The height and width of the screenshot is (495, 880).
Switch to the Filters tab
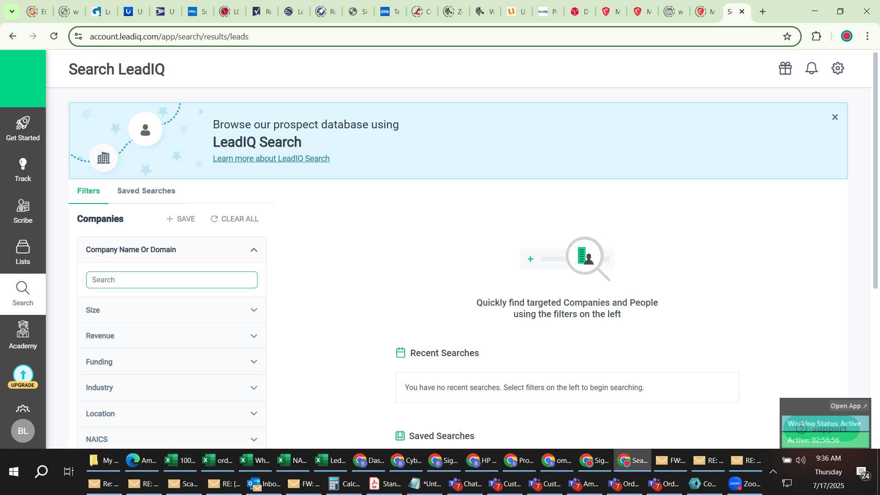(x=88, y=191)
